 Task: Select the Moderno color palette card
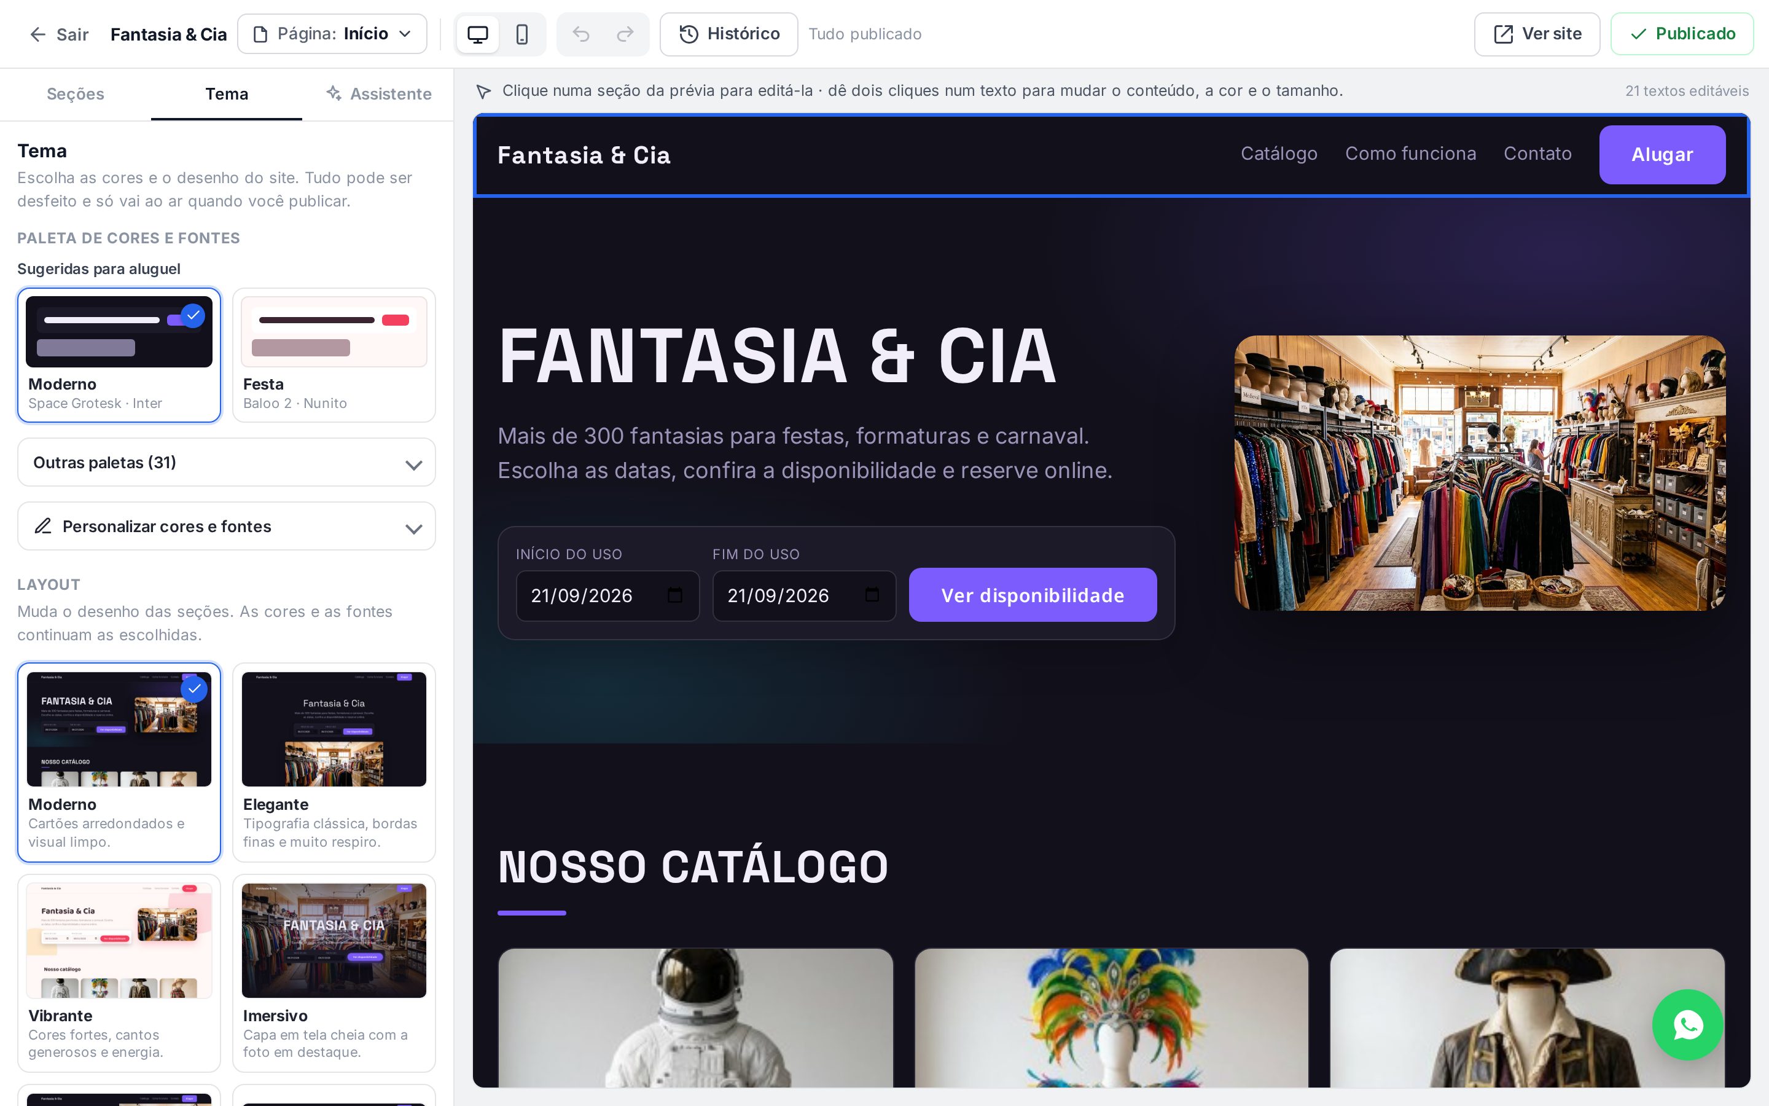pos(119,355)
